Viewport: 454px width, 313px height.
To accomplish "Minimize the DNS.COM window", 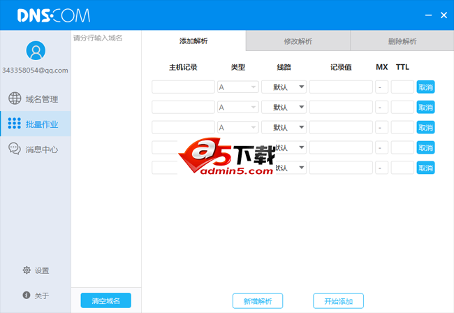I will pos(429,15).
